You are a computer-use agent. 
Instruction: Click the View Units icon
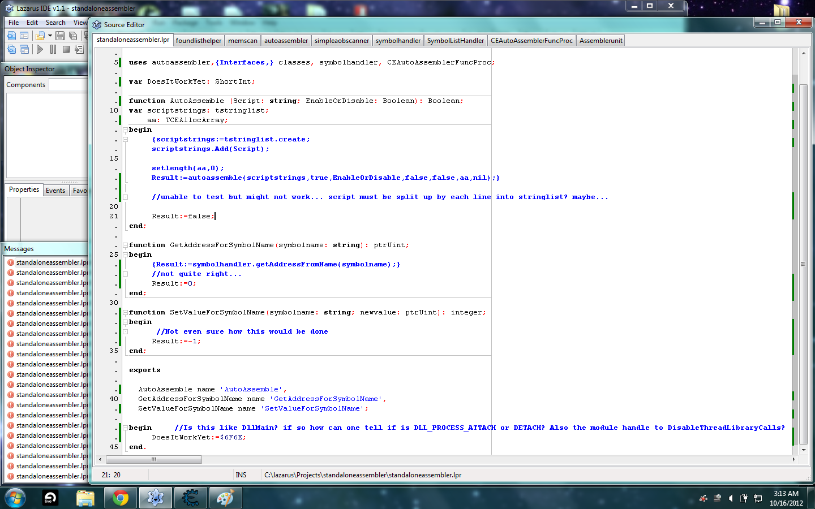(x=11, y=49)
